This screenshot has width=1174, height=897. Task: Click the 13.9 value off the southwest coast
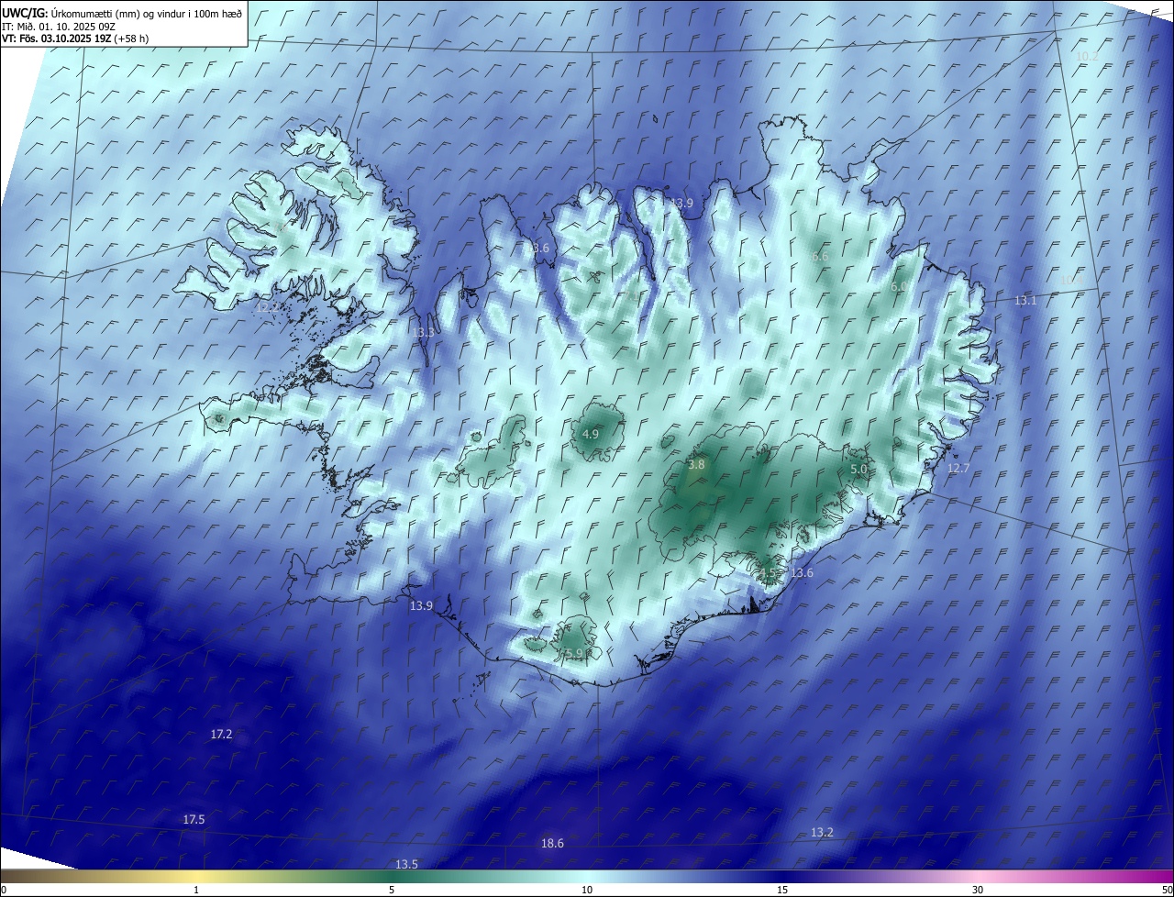tap(421, 606)
